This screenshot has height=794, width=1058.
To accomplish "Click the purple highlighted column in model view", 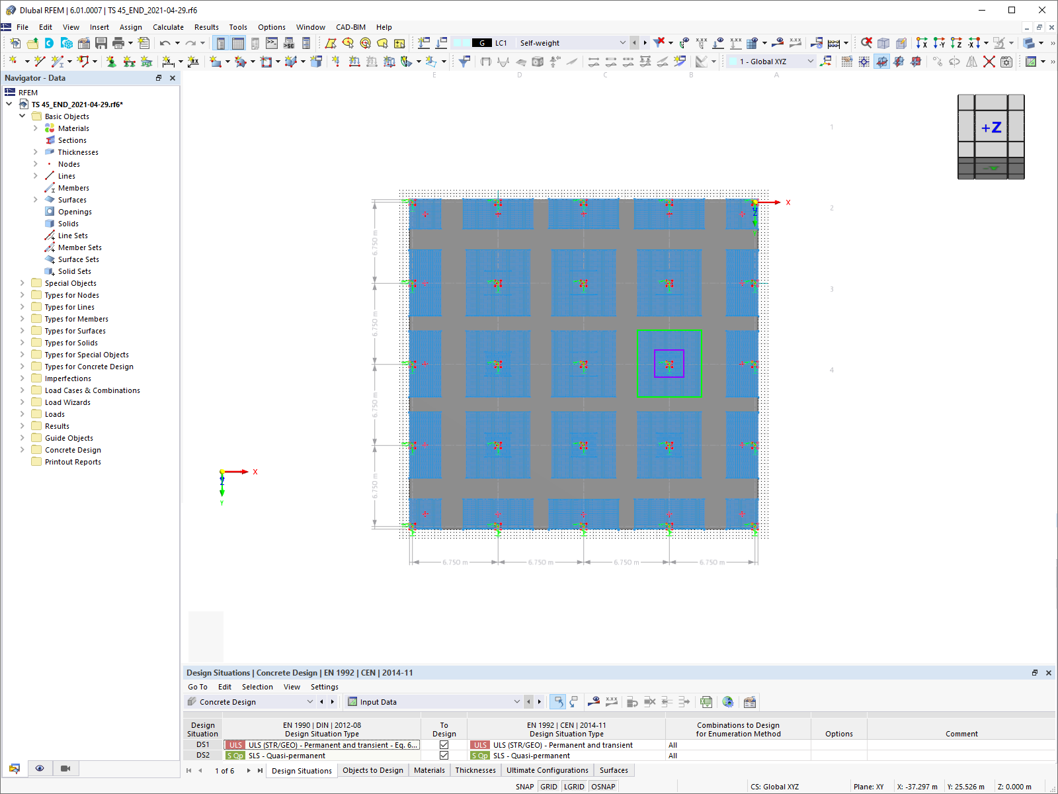I will point(669,364).
